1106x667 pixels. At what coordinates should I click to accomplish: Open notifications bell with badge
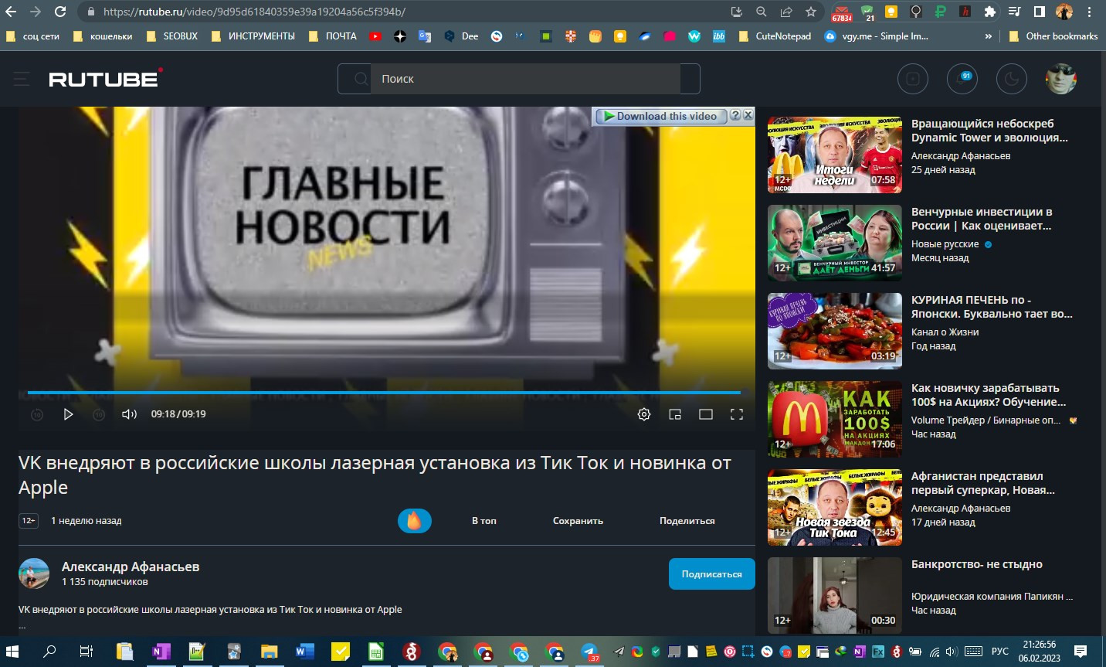962,79
